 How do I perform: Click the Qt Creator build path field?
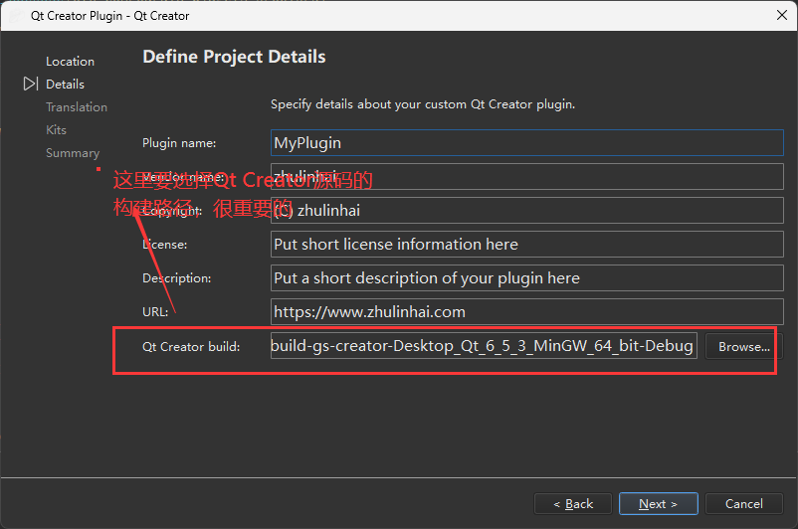[484, 346]
